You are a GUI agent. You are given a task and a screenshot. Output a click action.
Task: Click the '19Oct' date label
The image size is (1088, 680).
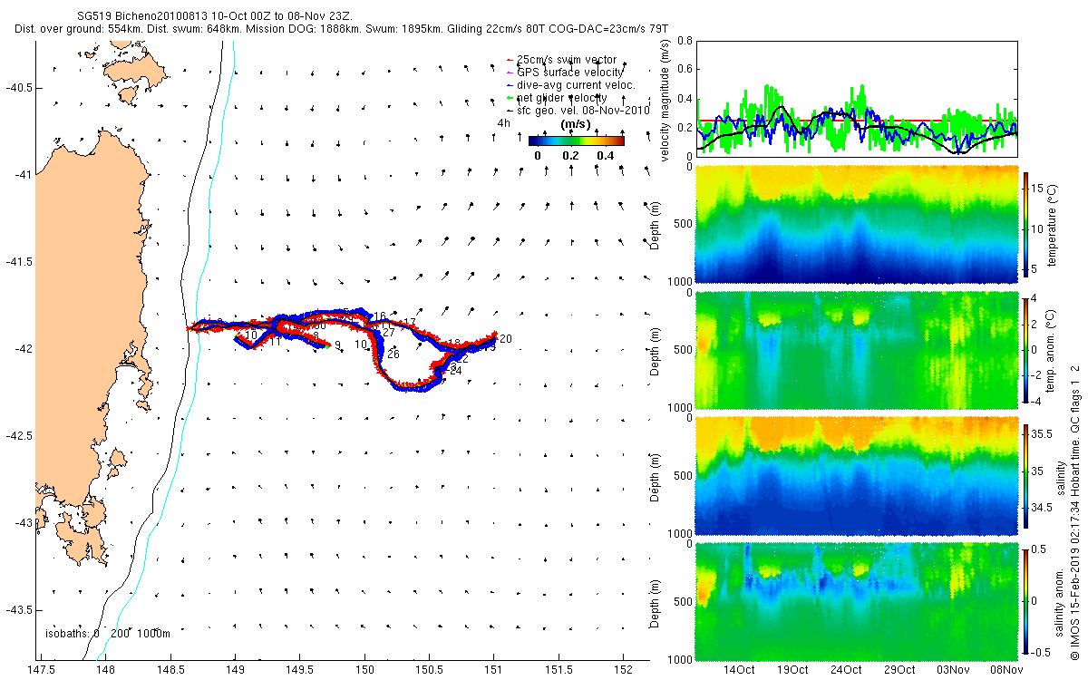792,669
